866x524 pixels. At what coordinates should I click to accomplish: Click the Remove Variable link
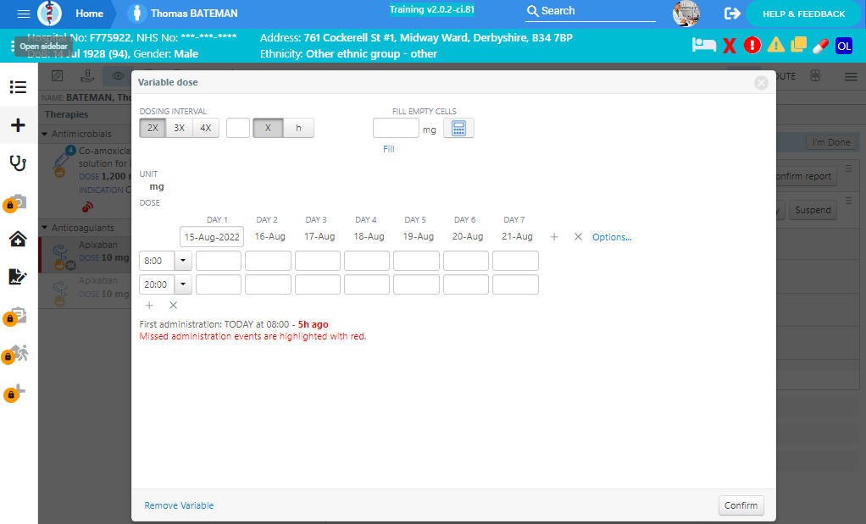pos(179,505)
